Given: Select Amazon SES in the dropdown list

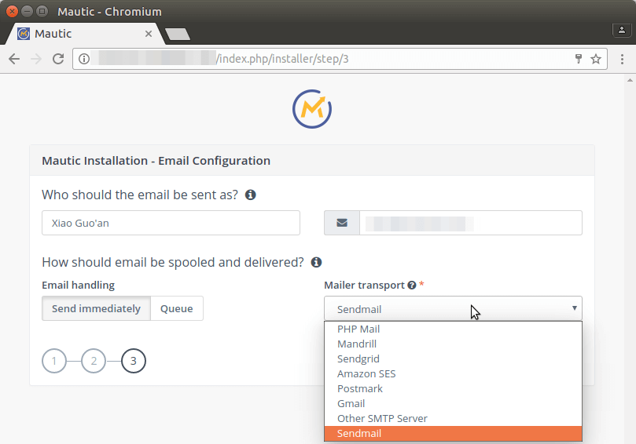Looking at the screenshot, I should coord(366,373).
